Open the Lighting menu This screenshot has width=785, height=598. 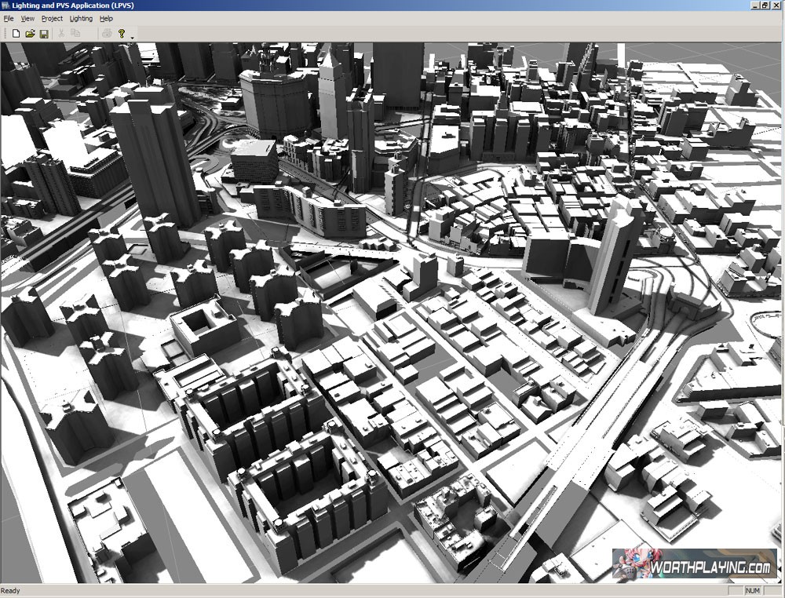[81, 18]
